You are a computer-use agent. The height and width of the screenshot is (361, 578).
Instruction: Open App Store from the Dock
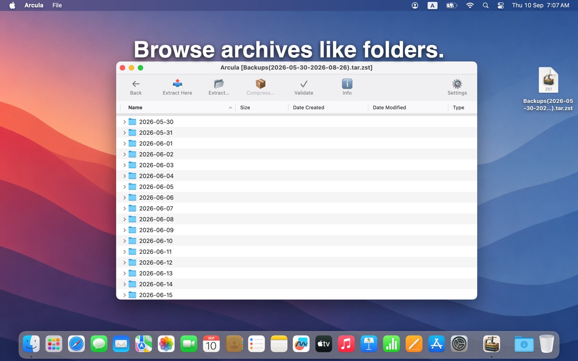pos(437,344)
